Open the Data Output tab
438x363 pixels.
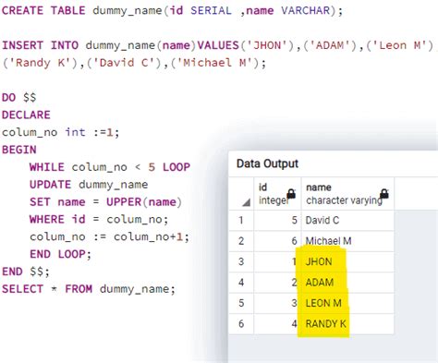pyautogui.click(x=267, y=163)
